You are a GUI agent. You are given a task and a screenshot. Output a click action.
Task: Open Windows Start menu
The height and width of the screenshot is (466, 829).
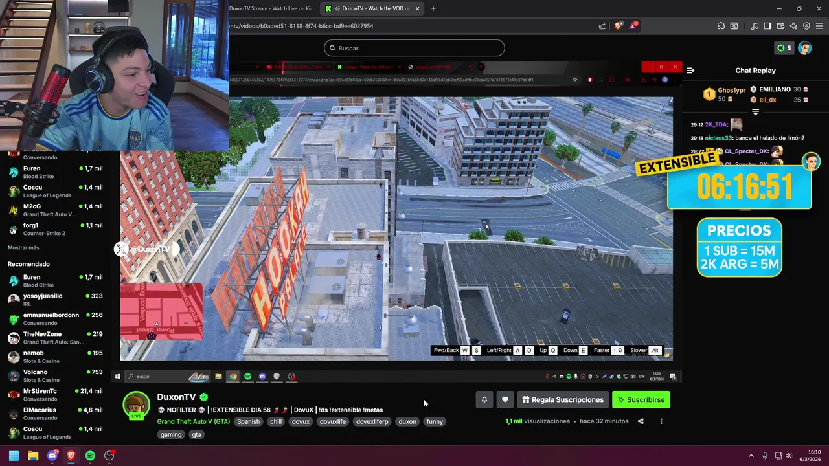(14, 456)
